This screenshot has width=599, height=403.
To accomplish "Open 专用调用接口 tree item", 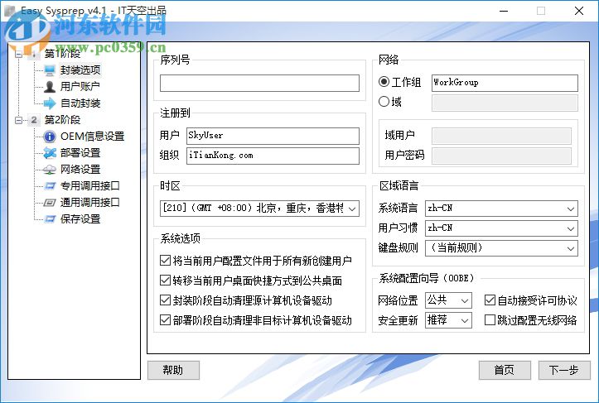I will coord(89,186).
